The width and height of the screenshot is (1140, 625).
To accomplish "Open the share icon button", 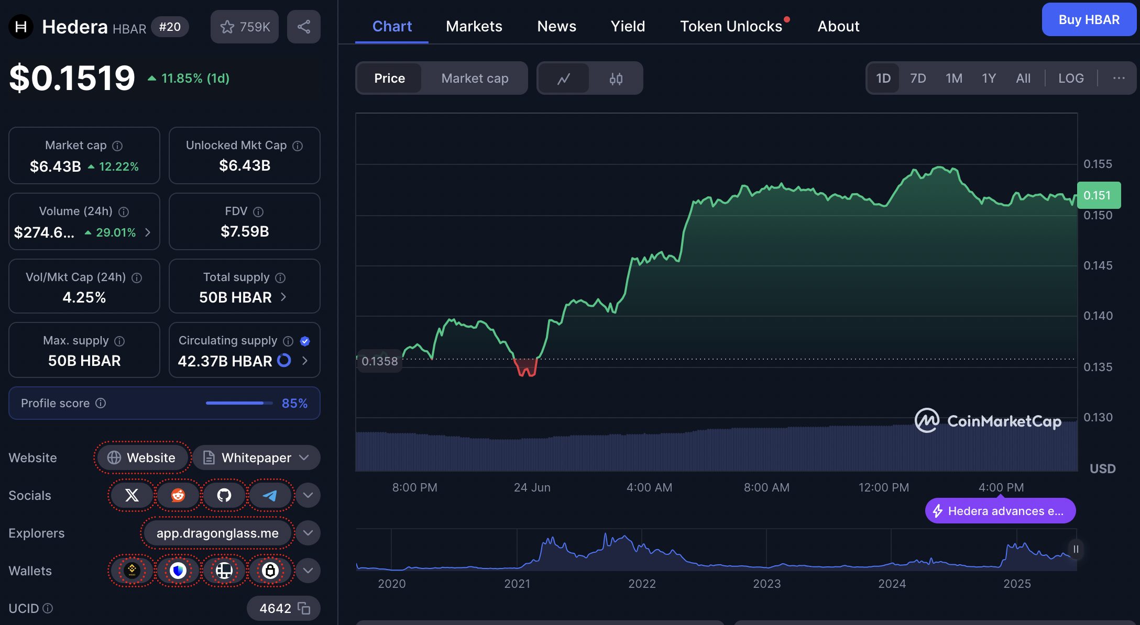I will coord(304,27).
